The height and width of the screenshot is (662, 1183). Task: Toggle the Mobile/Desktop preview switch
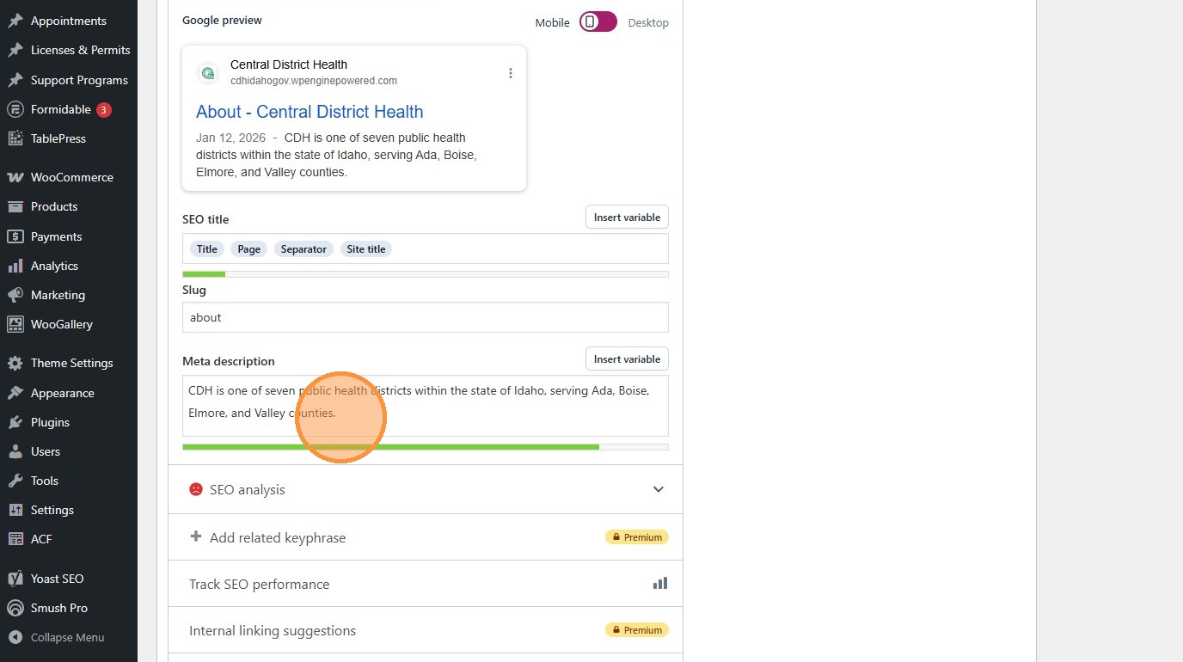[598, 21]
